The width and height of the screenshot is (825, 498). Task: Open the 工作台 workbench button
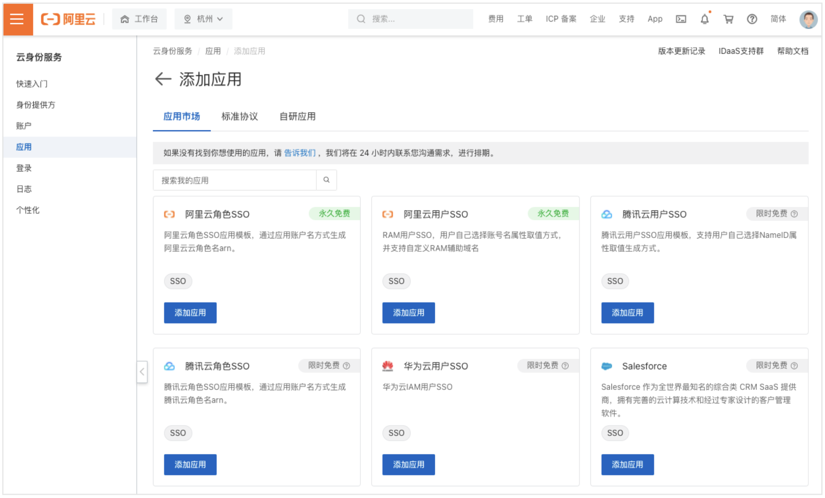(139, 19)
